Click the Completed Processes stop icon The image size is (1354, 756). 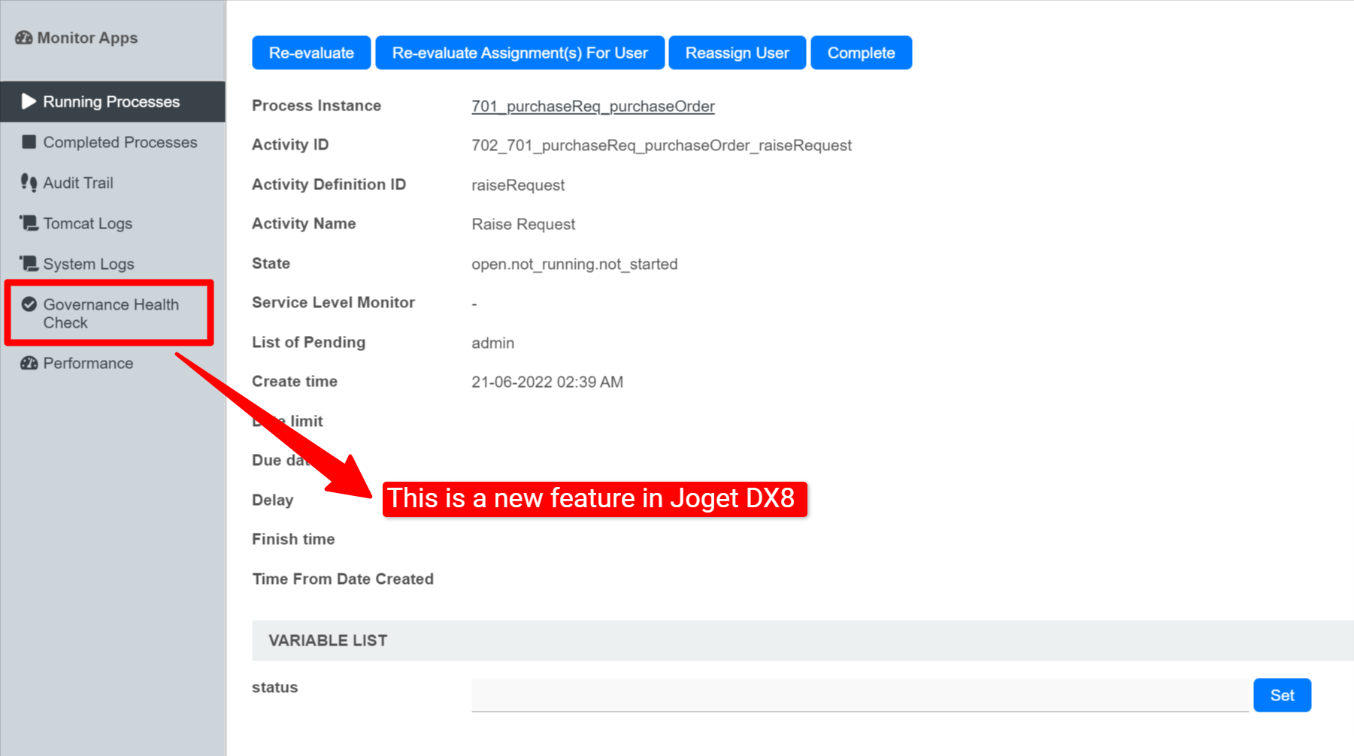click(x=29, y=142)
